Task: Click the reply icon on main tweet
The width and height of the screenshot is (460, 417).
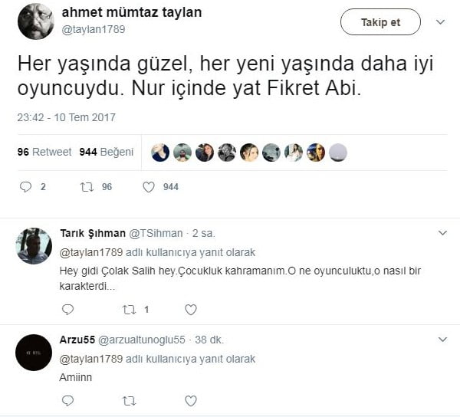Action: coord(25,186)
